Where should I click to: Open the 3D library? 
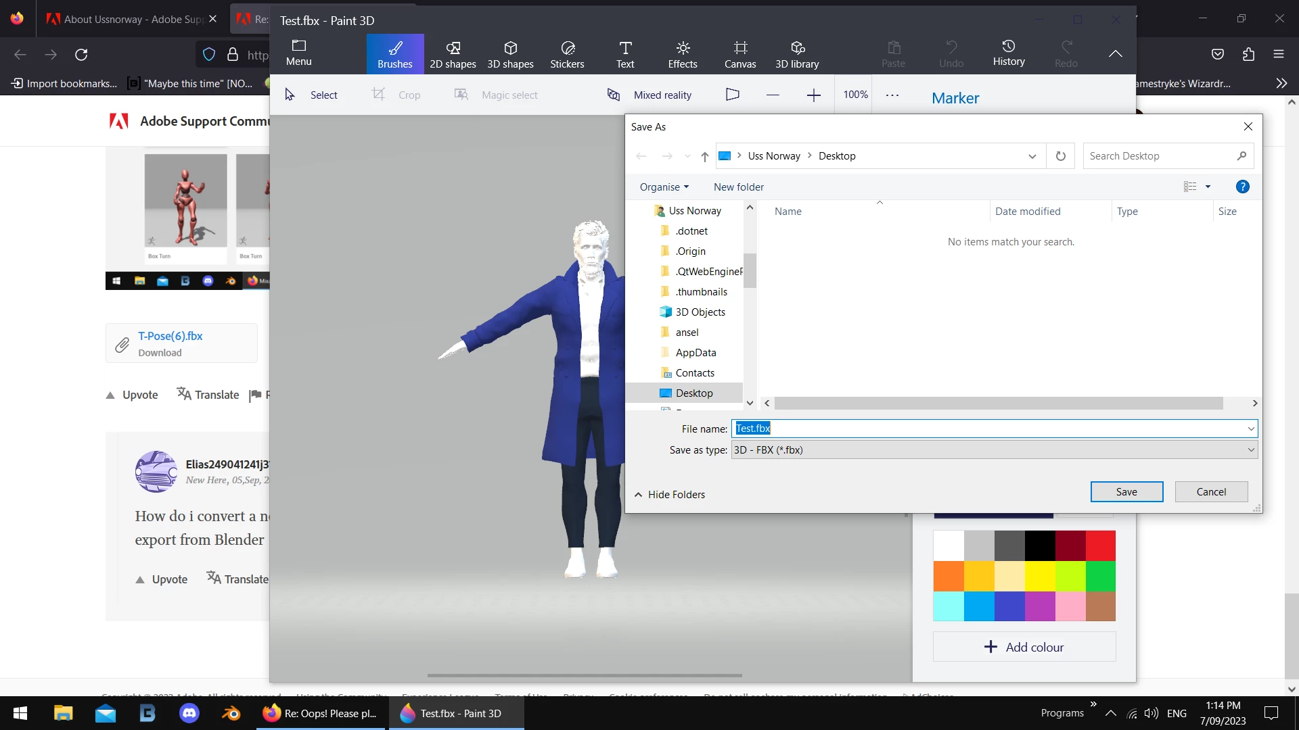(797, 54)
